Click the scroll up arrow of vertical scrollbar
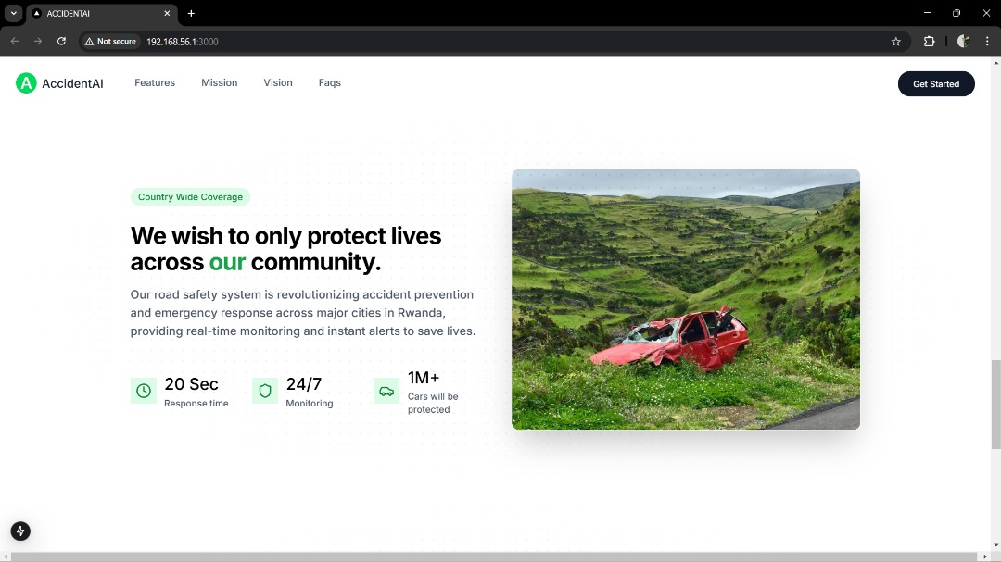The width and height of the screenshot is (1001, 562). (x=995, y=63)
